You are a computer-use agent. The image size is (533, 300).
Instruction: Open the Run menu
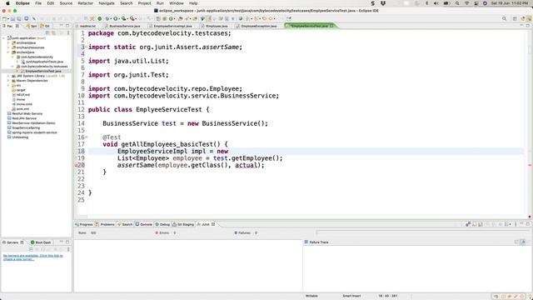[160, 3]
